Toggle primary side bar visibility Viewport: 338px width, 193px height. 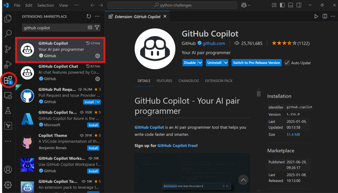(x=282, y=5)
